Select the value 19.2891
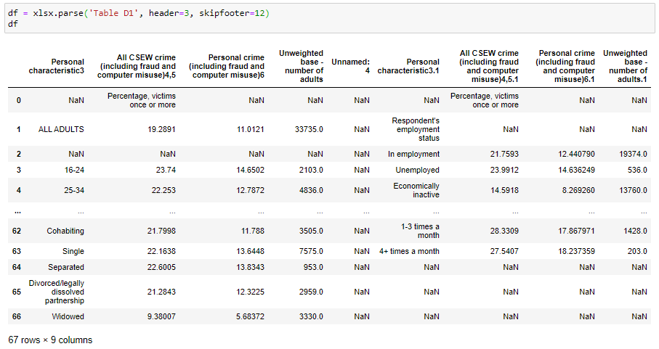The height and width of the screenshot is (349, 659). tap(161, 129)
